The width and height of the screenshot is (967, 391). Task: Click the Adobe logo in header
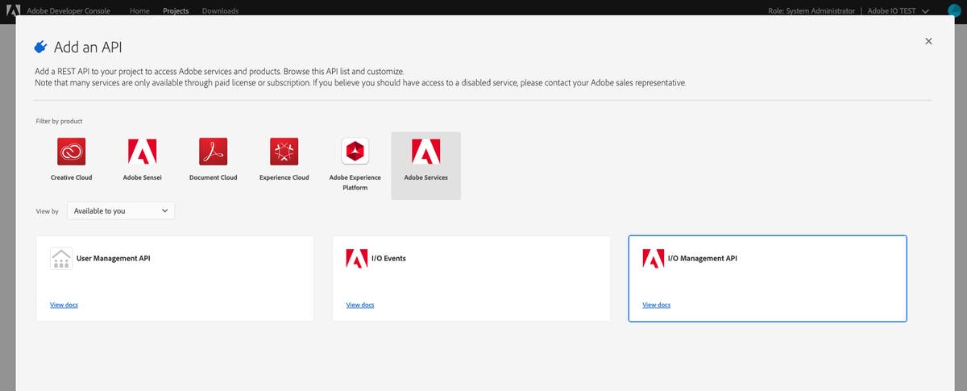[x=13, y=10]
